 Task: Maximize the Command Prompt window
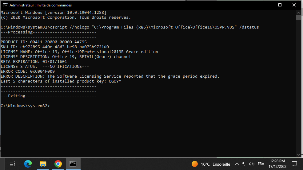(280, 5)
